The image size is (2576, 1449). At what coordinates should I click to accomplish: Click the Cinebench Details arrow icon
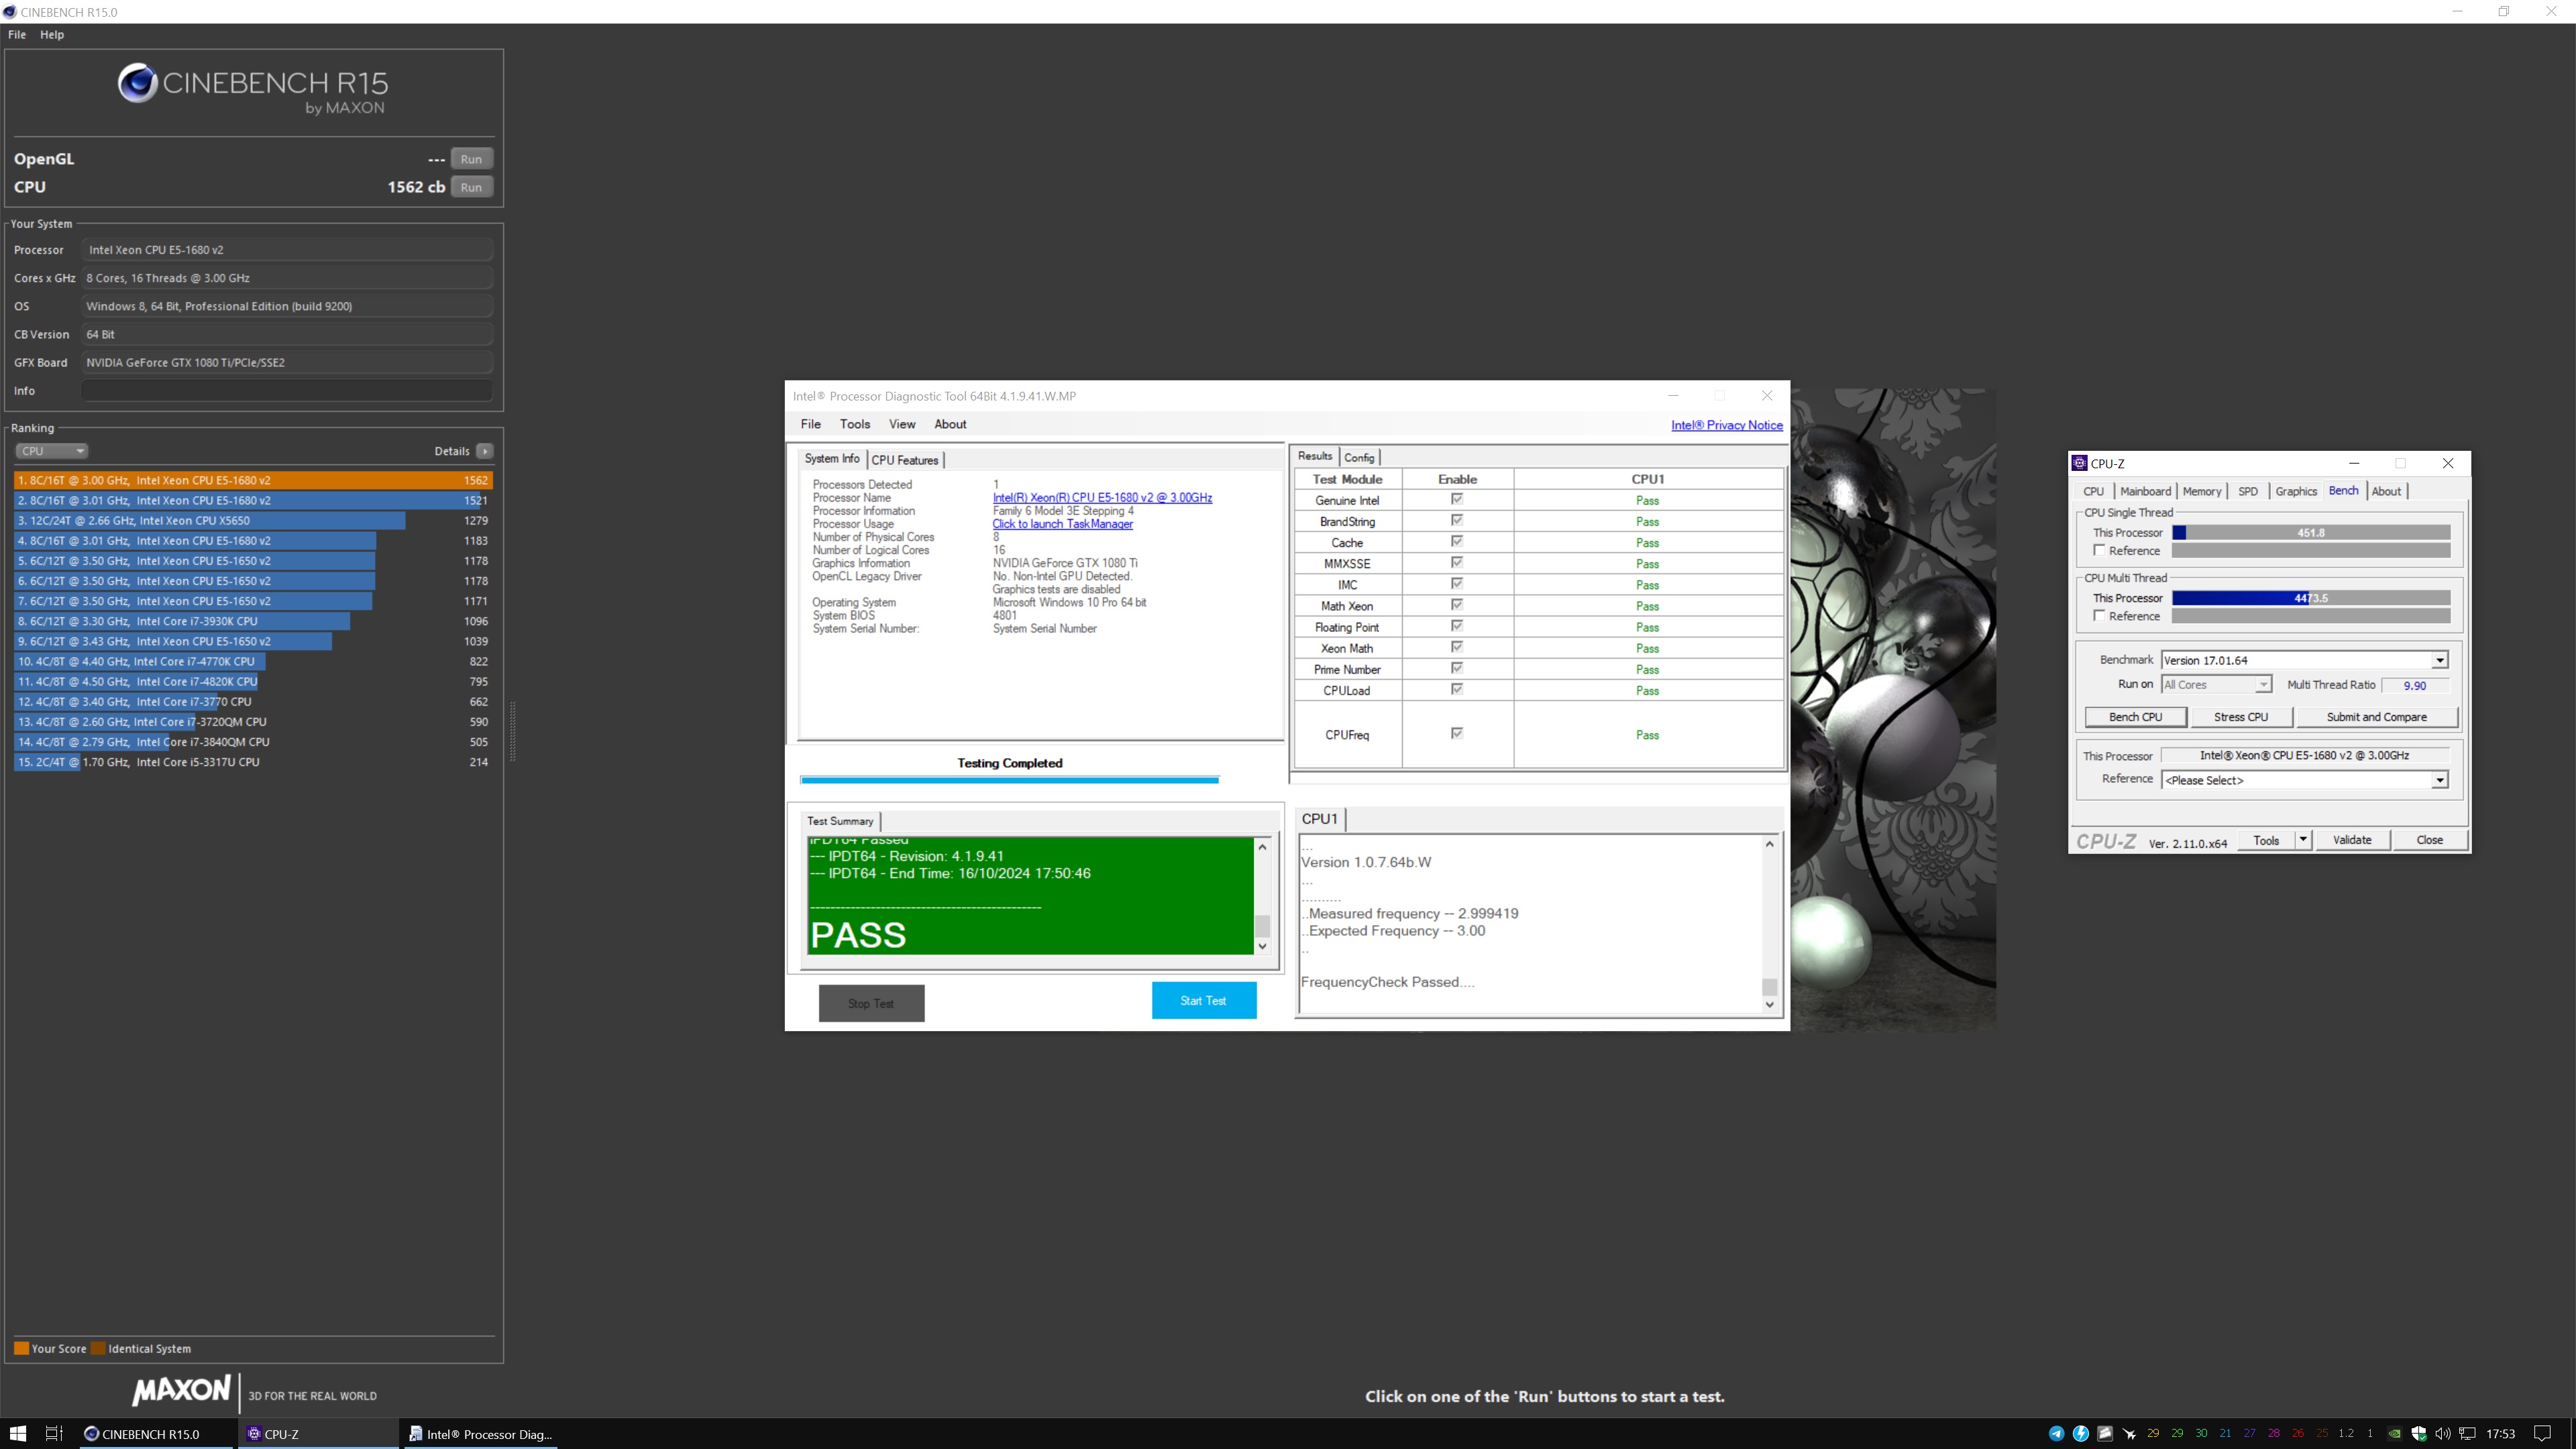coord(485,451)
